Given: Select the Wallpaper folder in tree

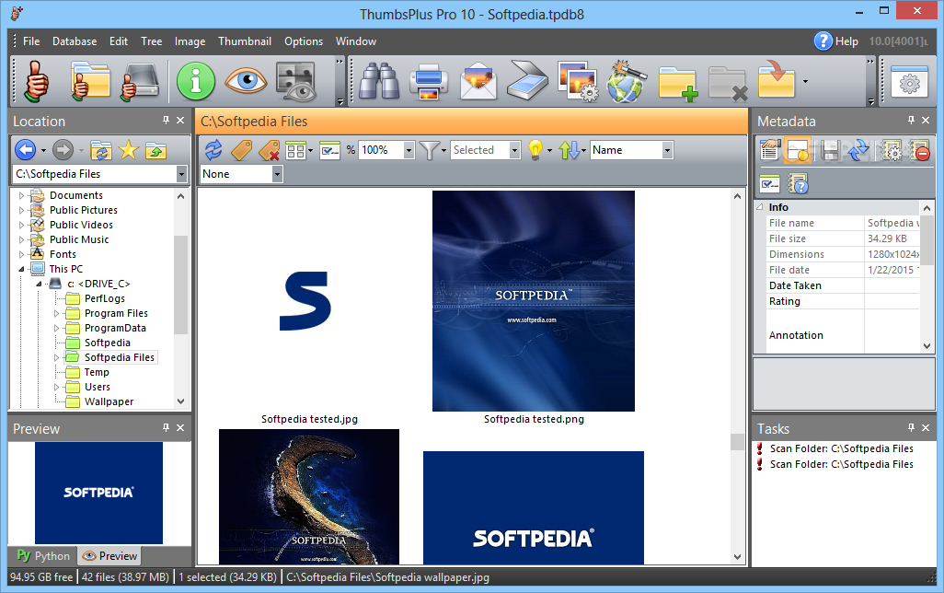Looking at the screenshot, I should pos(109,402).
